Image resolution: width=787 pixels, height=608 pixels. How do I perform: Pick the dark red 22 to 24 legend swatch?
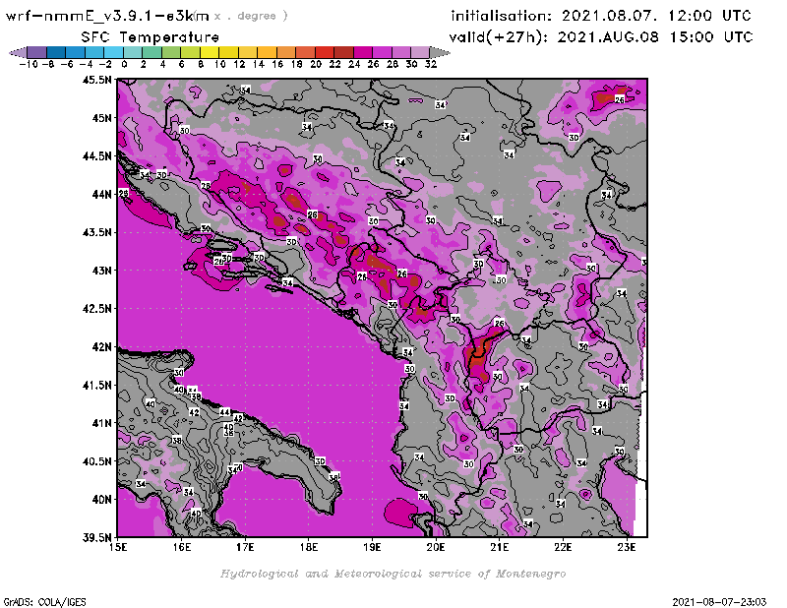tap(343, 52)
